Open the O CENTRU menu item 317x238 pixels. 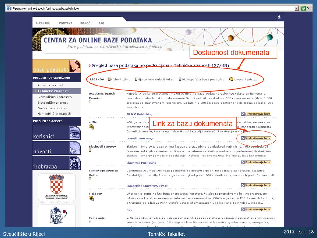(x=43, y=23)
